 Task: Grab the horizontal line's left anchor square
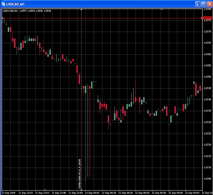coord(3,18)
